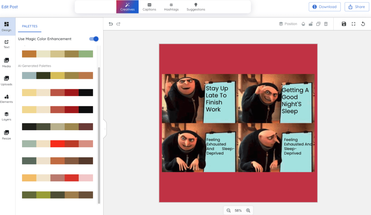371x215 pixels.
Task: Switch to the Hashtags tab
Action: point(171,7)
